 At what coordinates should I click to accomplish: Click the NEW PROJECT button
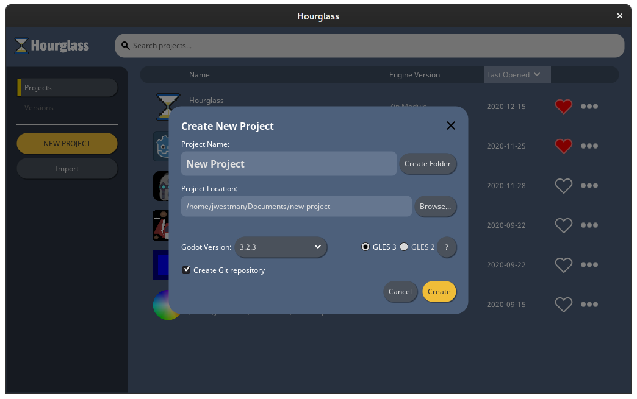click(67, 144)
